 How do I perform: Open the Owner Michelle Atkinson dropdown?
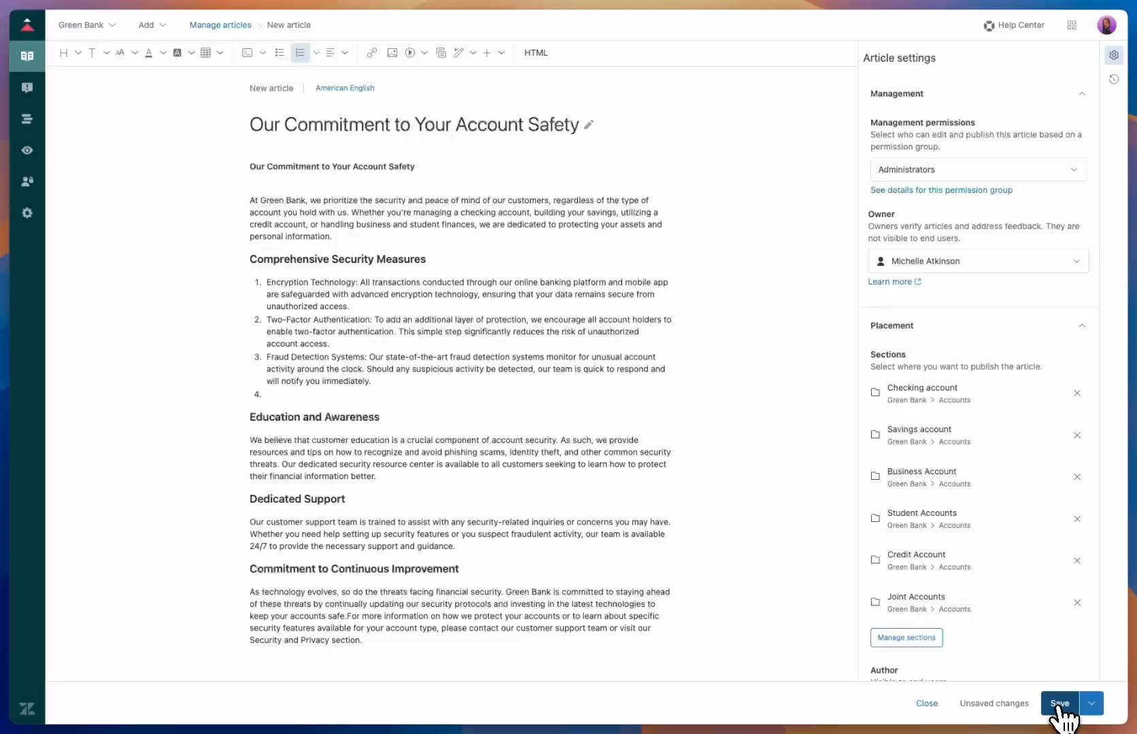tap(978, 261)
